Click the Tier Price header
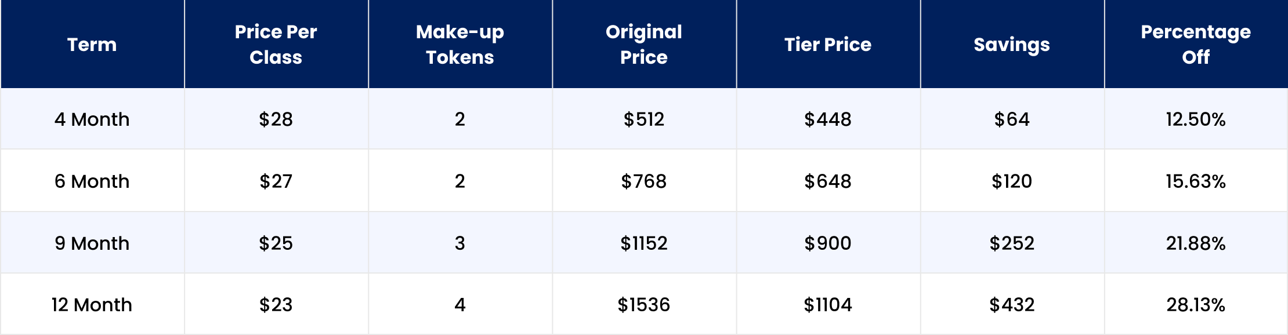Screen dimensions: 1288x335 tap(828, 44)
